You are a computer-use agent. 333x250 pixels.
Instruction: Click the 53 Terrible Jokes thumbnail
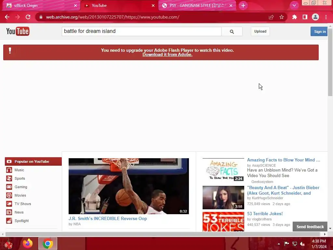pos(223,221)
